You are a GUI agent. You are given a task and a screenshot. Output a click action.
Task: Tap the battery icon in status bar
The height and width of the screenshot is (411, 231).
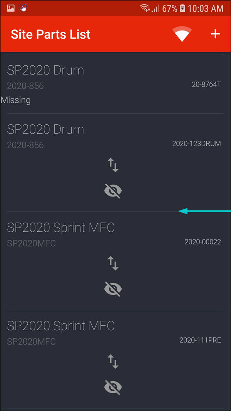pyautogui.click(x=182, y=8)
